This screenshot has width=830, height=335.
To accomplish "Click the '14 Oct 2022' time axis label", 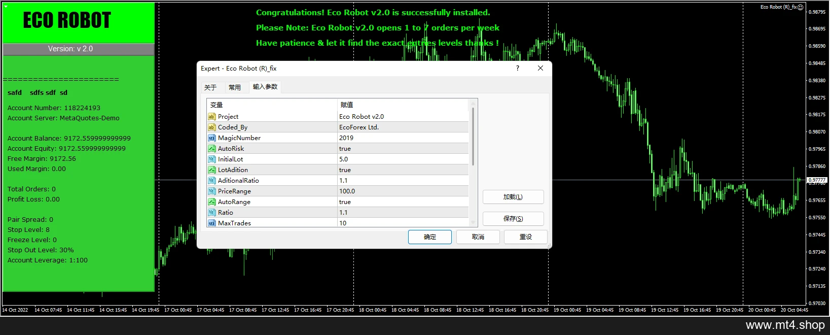I will (x=15, y=310).
